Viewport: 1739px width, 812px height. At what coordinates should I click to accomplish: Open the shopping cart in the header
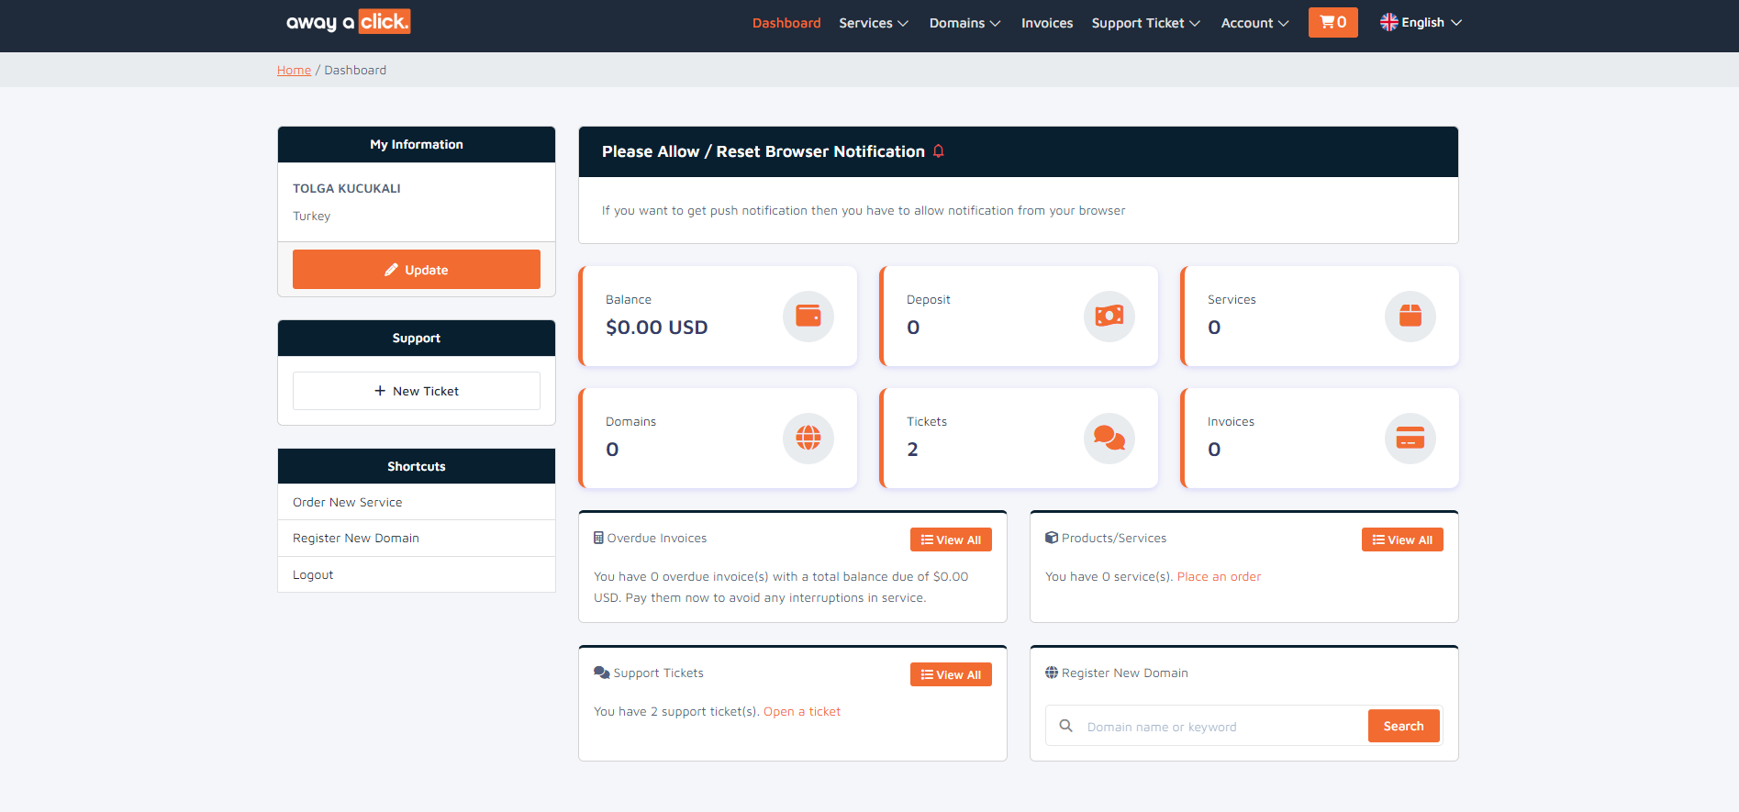pos(1332,23)
